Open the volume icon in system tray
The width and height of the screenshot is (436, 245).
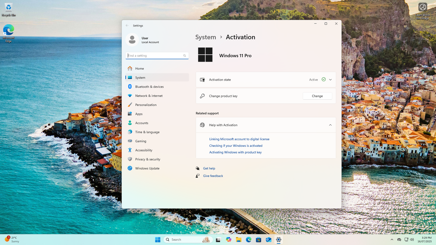pos(412,240)
